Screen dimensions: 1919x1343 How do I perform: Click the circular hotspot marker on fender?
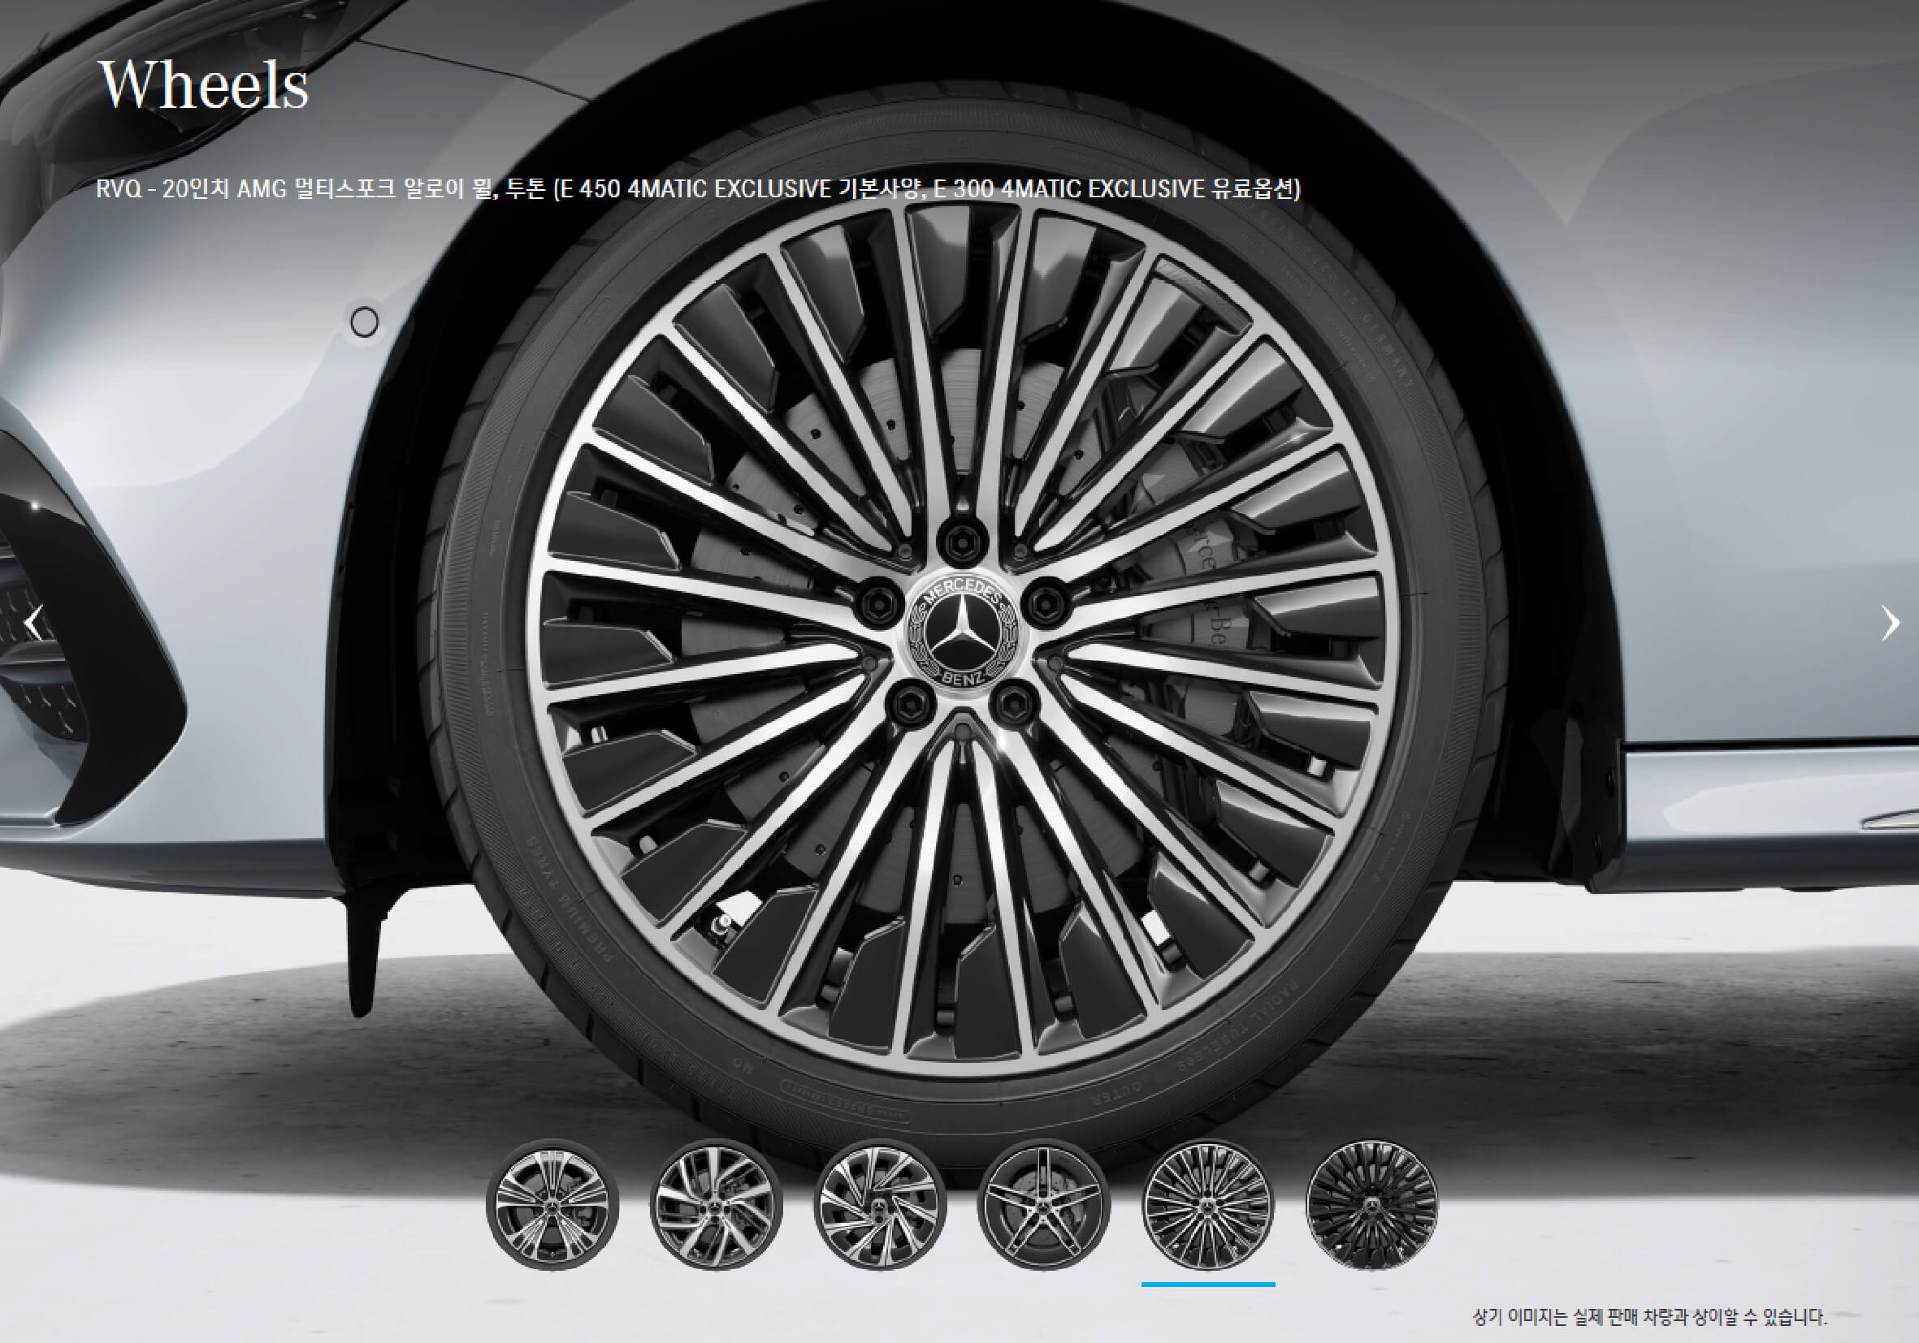(x=364, y=322)
